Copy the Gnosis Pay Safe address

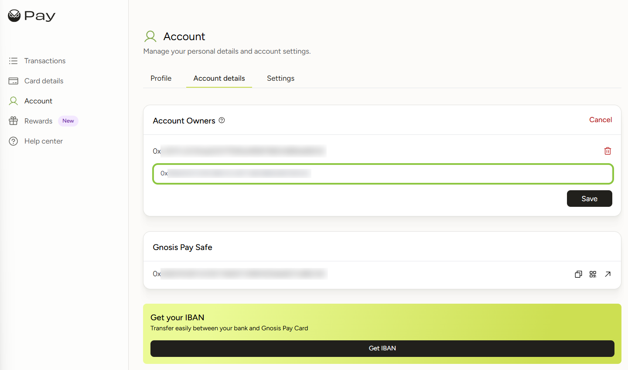[578, 274]
